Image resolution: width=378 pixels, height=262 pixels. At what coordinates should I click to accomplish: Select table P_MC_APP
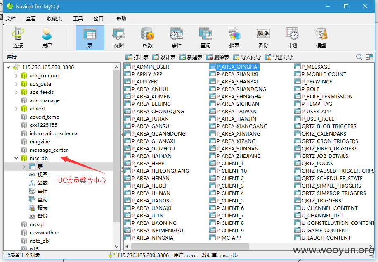tap(225, 238)
